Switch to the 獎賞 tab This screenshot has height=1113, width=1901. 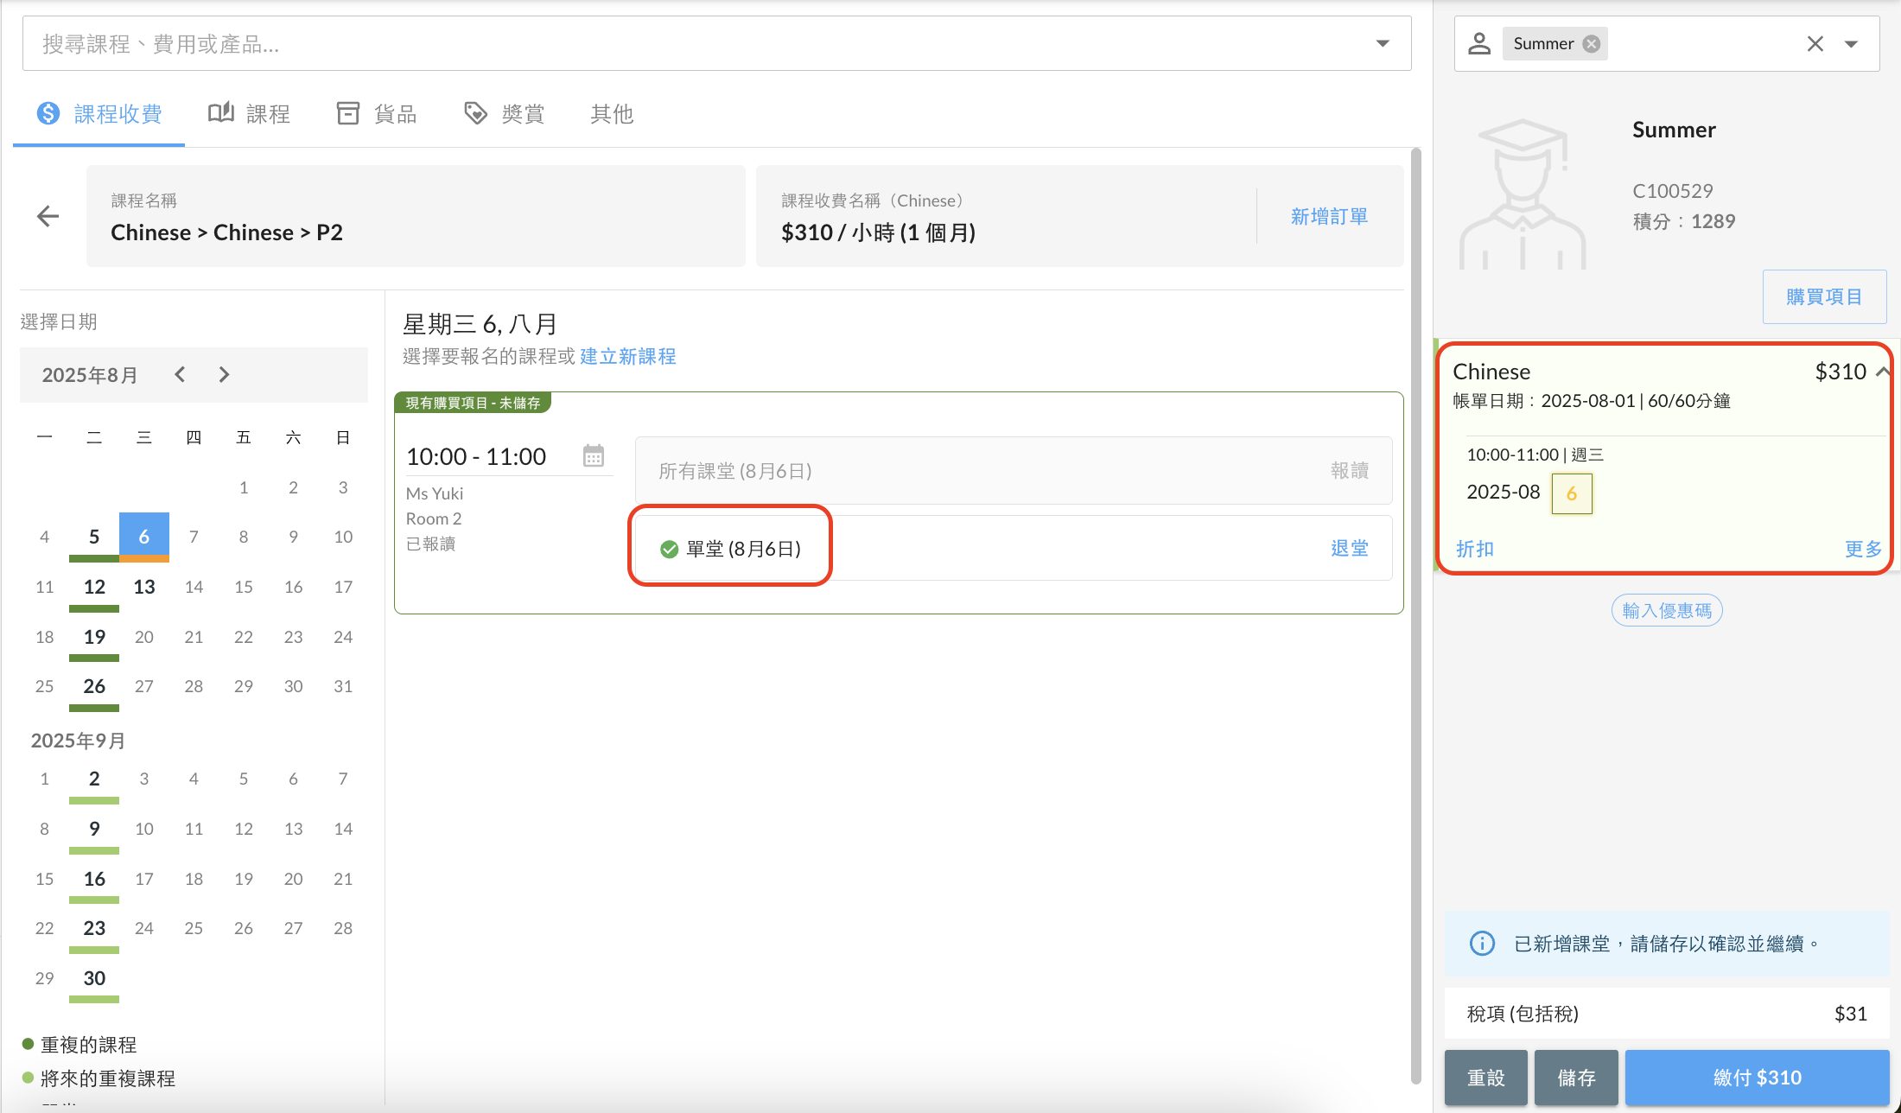[505, 114]
